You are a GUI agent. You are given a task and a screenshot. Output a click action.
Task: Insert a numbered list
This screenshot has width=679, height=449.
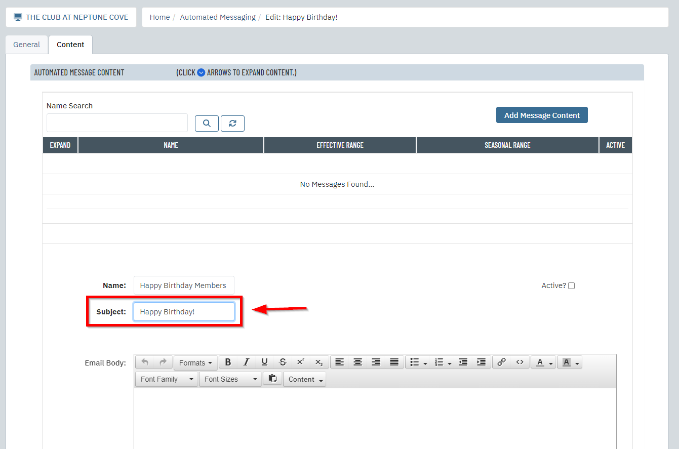coord(438,362)
